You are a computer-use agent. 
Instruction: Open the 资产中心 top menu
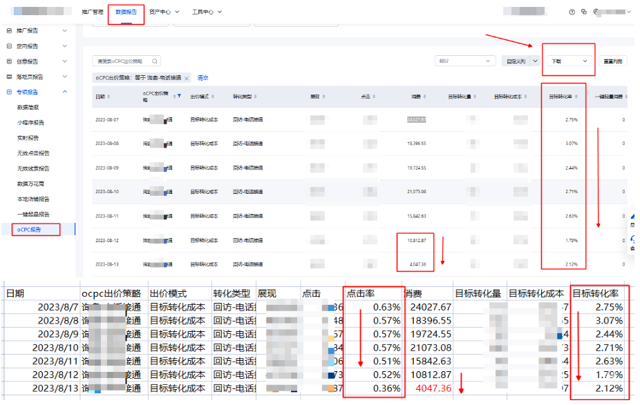[x=164, y=12]
